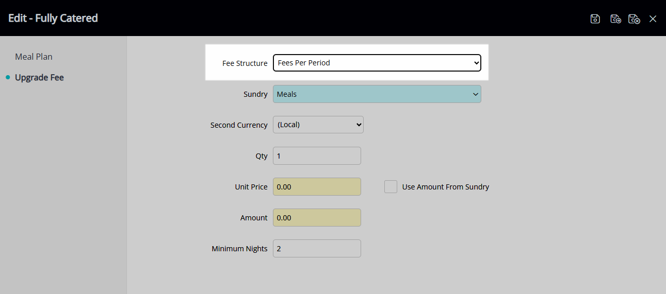Click the Save and exit icon
This screenshot has height=294, width=666.
pyautogui.click(x=634, y=19)
